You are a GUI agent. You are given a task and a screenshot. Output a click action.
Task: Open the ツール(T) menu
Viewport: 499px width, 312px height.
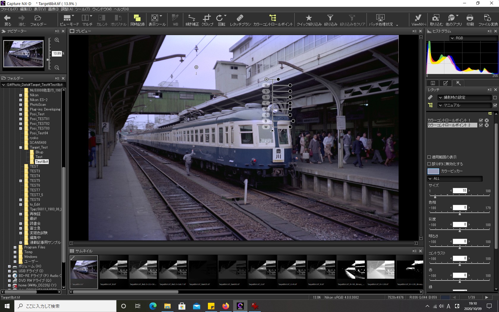82,9
